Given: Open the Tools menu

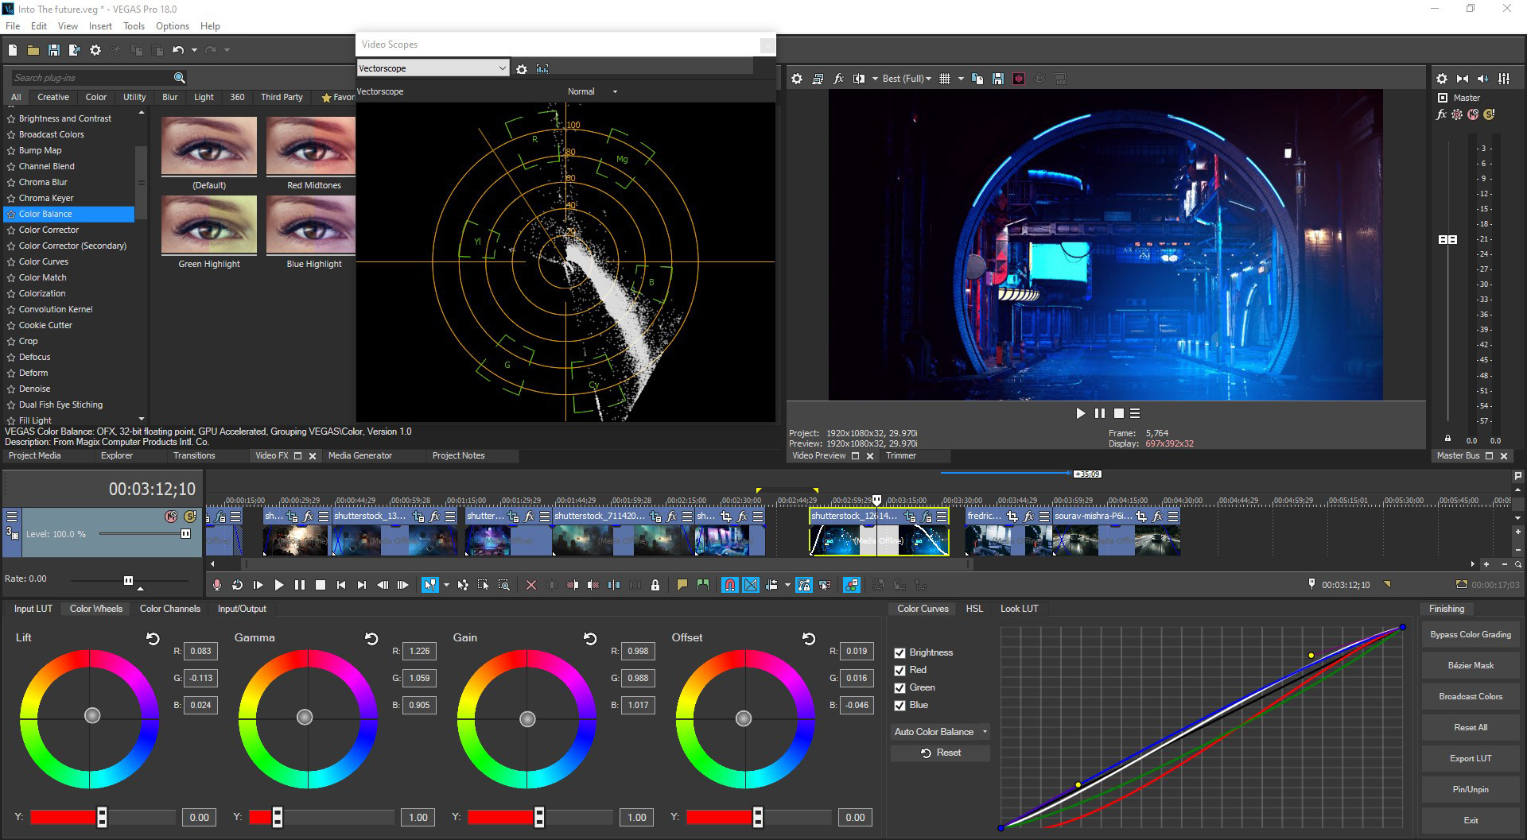Looking at the screenshot, I should click(x=134, y=25).
